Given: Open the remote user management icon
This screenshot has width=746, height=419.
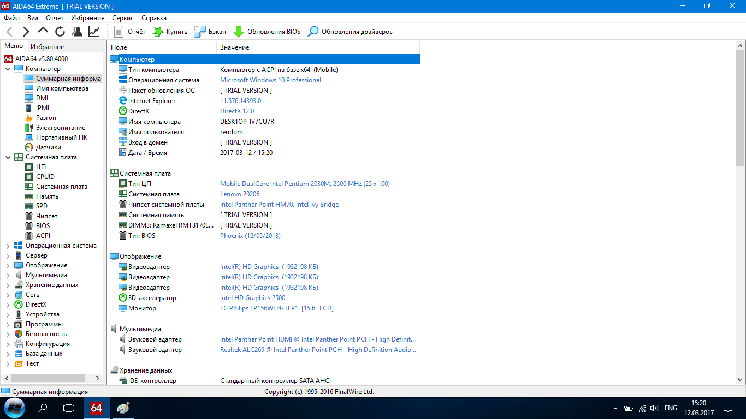Looking at the screenshot, I should pos(77,32).
